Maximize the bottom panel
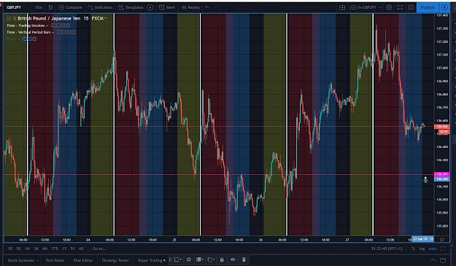The height and width of the screenshot is (266, 456). click(443, 260)
